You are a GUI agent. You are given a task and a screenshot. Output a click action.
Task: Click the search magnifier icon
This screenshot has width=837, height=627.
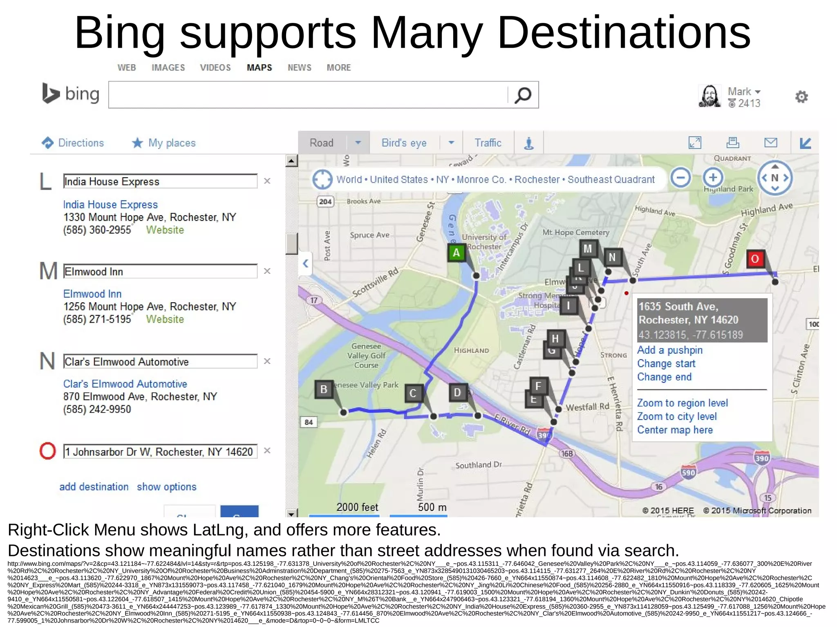(x=523, y=95)
